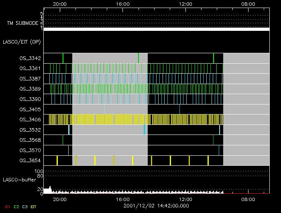Image resolution: width=281 pixels, height=213 pixels.
Task: Click the 16:00 label on top time axis
Action: pos(122,4)
